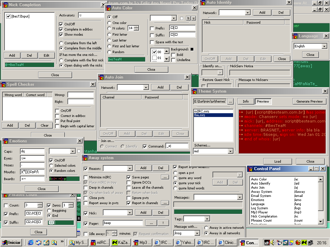Switch to the Mp3 taskbar button
Viewport: 330px width, 247px height.
[142, 243]
